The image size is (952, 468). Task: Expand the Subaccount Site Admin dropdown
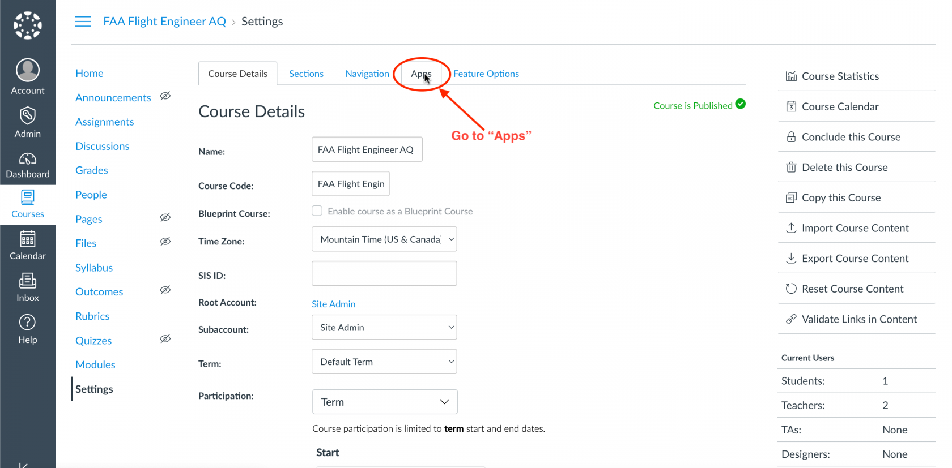point(384,328)
